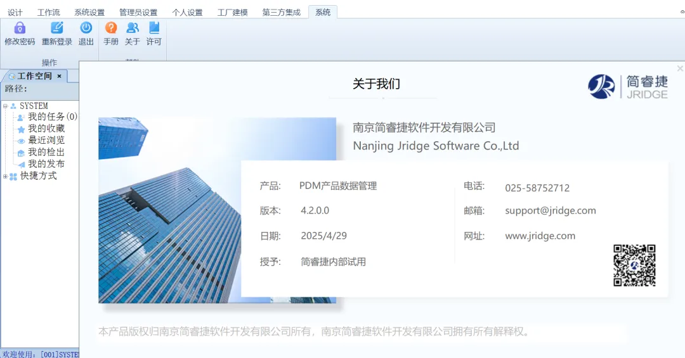Click the 退出 exit power icon

(86, 28)
